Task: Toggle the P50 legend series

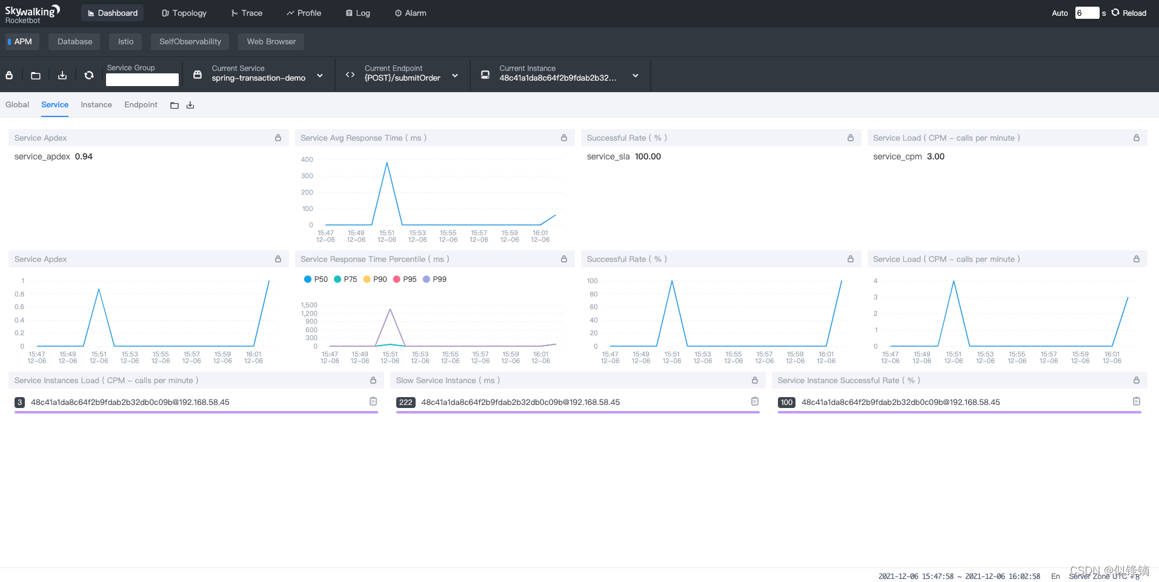Action: pyautogui.click(x=316, y=279)
